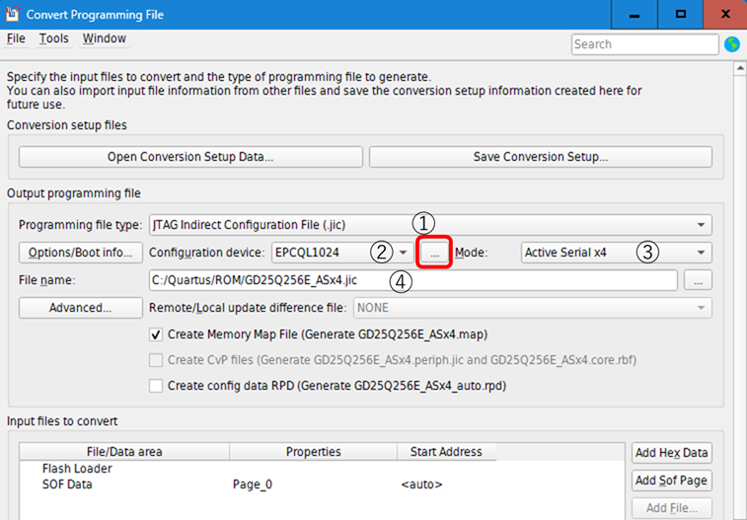Click Add Sof Page button
The width and height of the screenshot is (747, 520).
[672, 481]
